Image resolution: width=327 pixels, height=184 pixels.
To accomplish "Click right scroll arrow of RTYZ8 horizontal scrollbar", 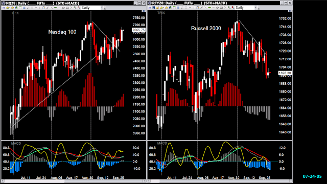I will click(291, 181).
